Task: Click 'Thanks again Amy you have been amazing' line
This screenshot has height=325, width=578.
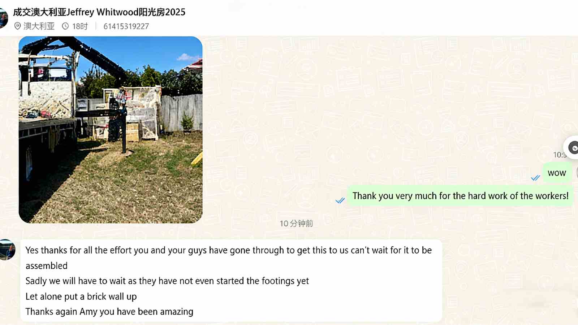Action: click(109, 312)
